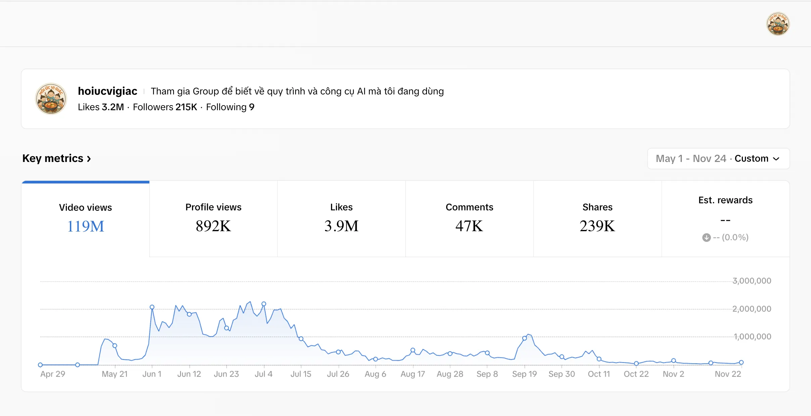Open the account avatar in top-right corner
This screenshot has height=416, width=811.
click(x=778, y=24)
